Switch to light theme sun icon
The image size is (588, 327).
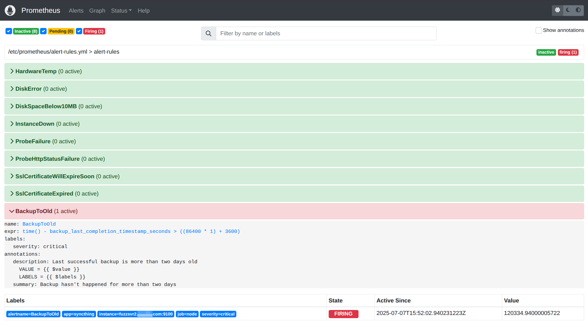pyautogui.click(x=558, y=10)
